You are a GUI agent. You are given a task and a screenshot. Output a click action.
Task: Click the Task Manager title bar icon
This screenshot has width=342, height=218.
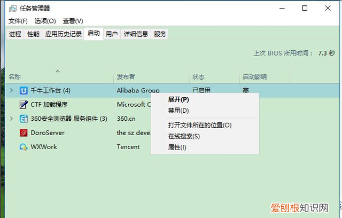tap(13, 9)
